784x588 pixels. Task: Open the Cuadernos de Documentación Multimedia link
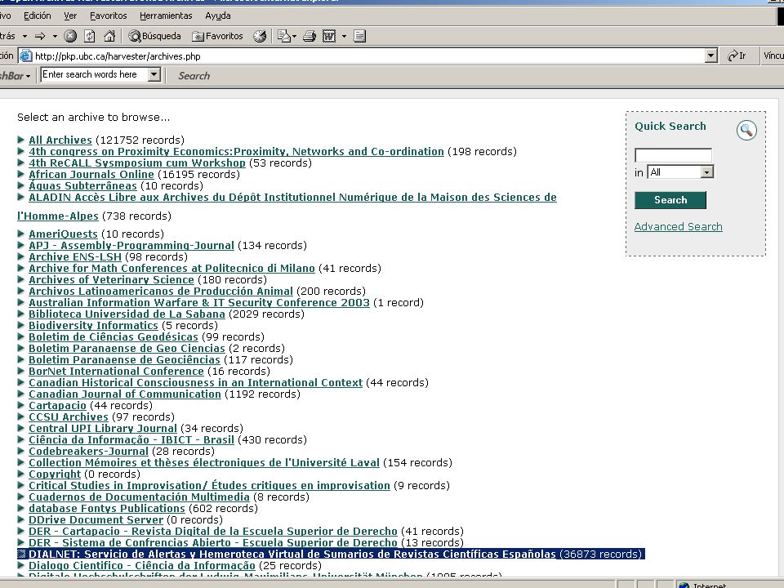139,497
